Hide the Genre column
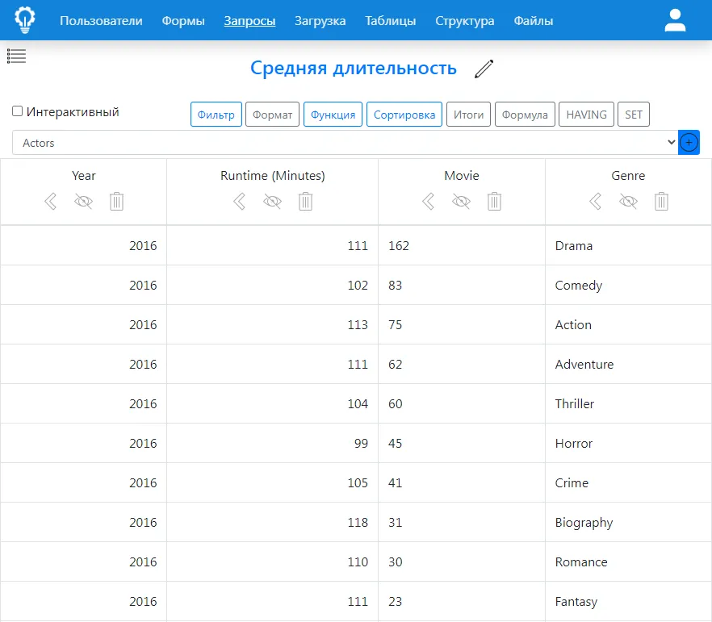Screen dimensions: 712x622 coord(628,201)
